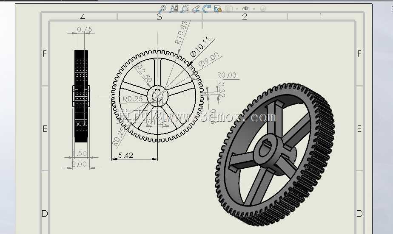Select the side profile view of gear
Viewport: 393px width, 234px height.
click(x=81, y=96)
